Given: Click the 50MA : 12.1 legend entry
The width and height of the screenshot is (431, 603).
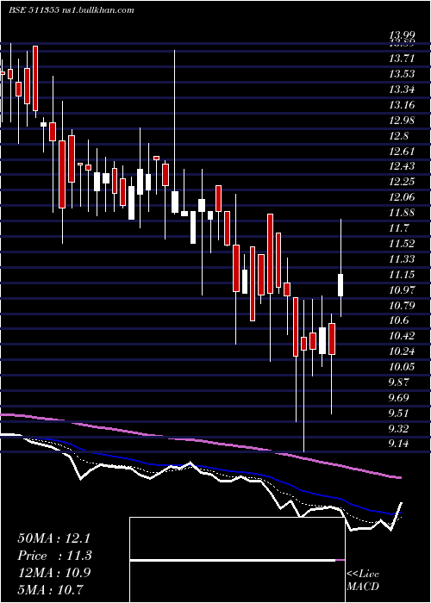Looking at the screenshot, I should pyautogui.click(x=54, y=538).
